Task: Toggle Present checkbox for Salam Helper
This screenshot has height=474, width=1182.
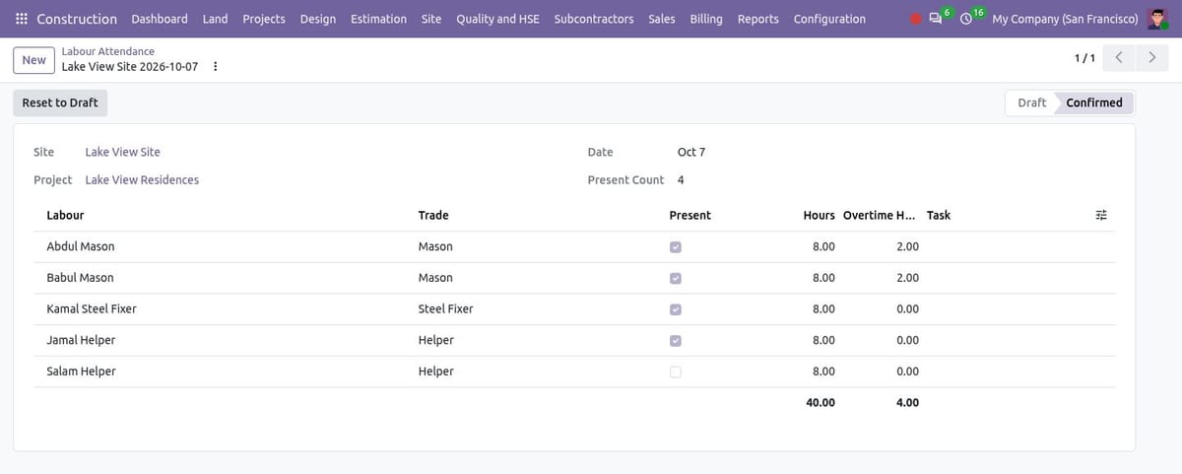Action: [x=675, y=372]
